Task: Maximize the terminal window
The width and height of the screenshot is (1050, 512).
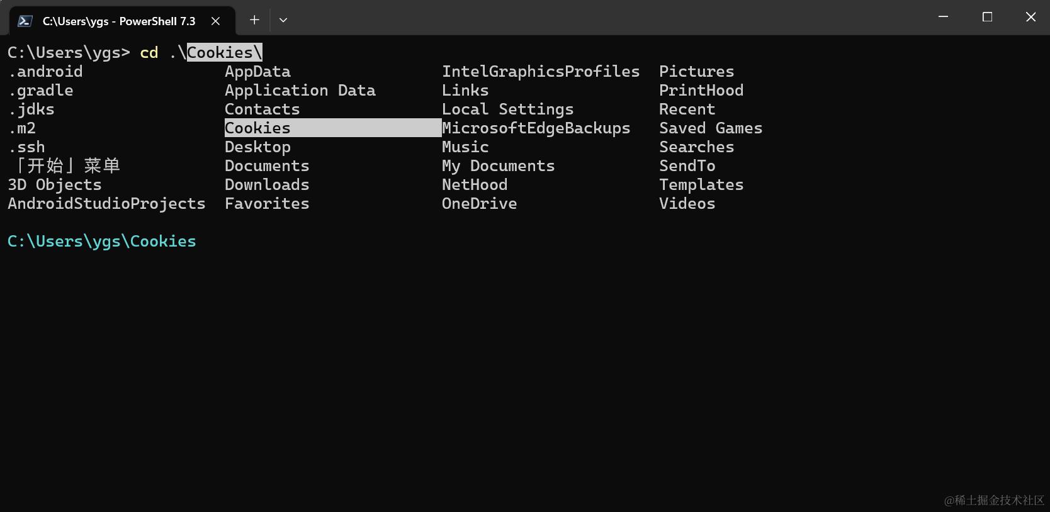Action: pos(987,17)
